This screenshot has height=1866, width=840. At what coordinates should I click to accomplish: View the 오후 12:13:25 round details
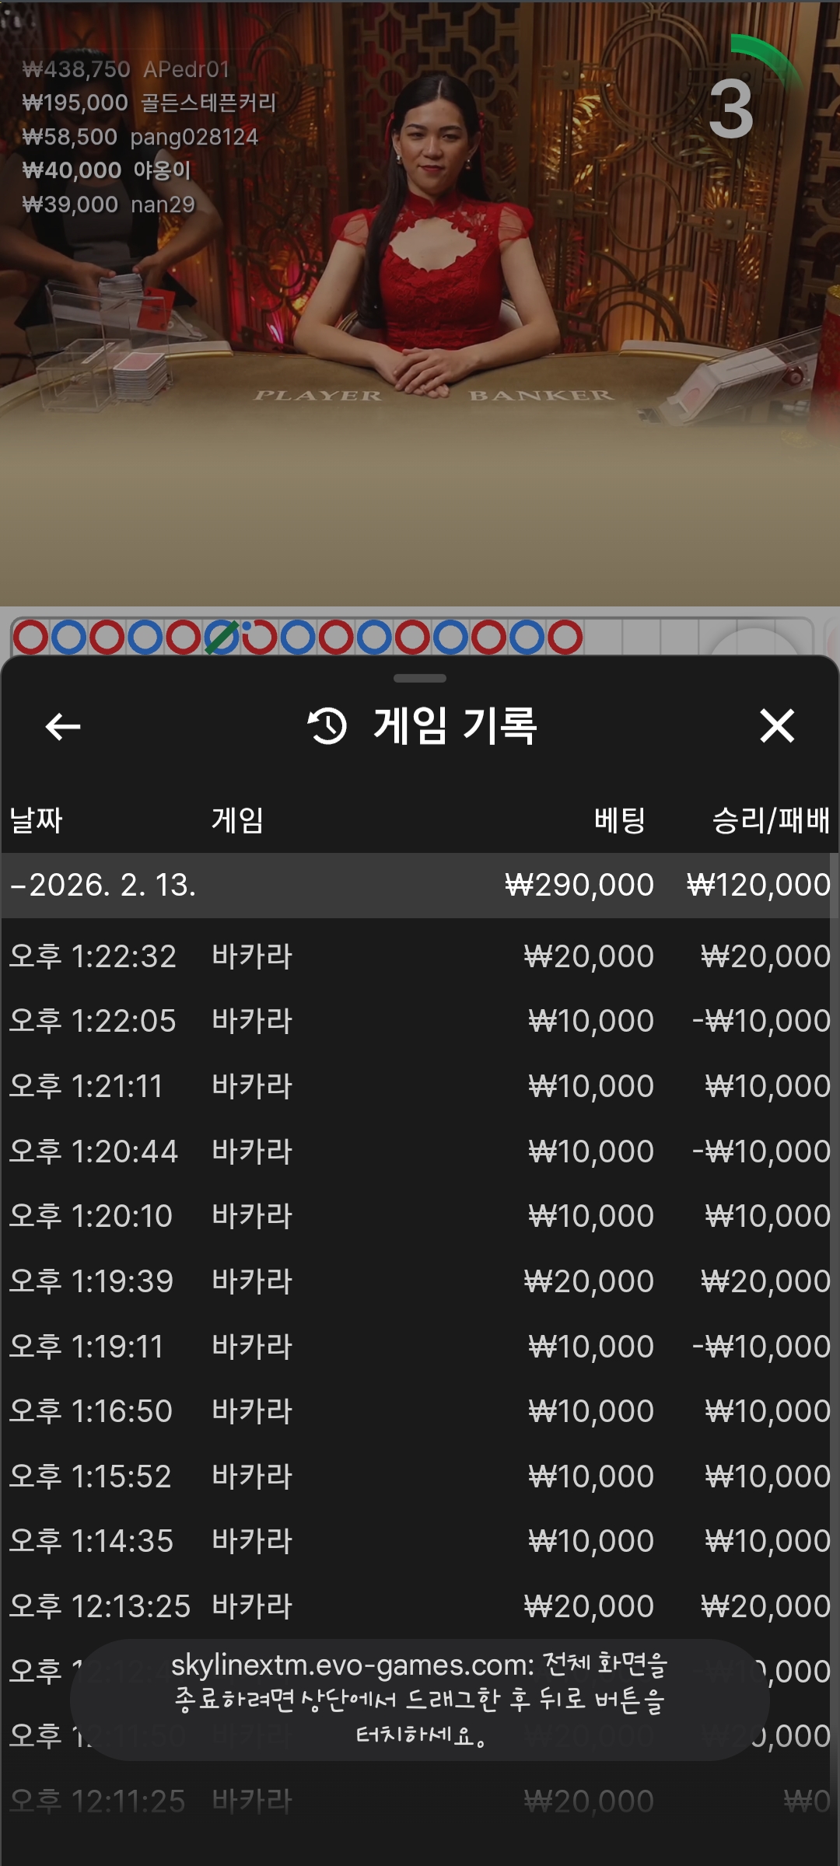point(420,1606)
